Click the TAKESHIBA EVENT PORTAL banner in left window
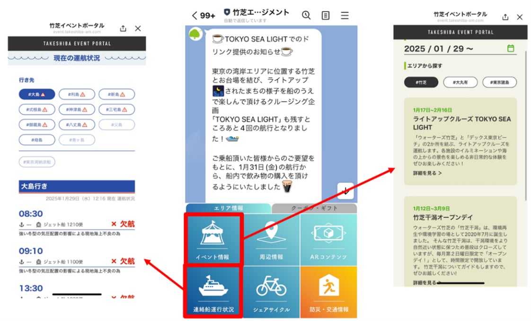Viewport: 531px width, 321px height. 77,43
